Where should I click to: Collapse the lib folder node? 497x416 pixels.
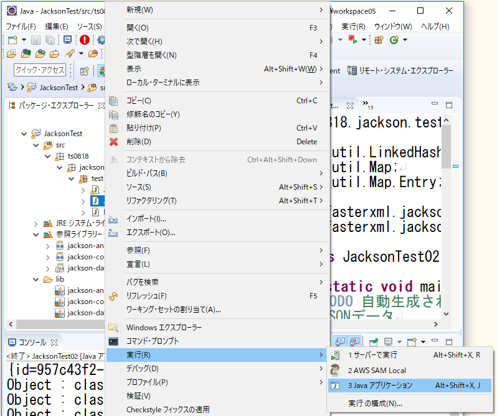[x=36, y=280]
